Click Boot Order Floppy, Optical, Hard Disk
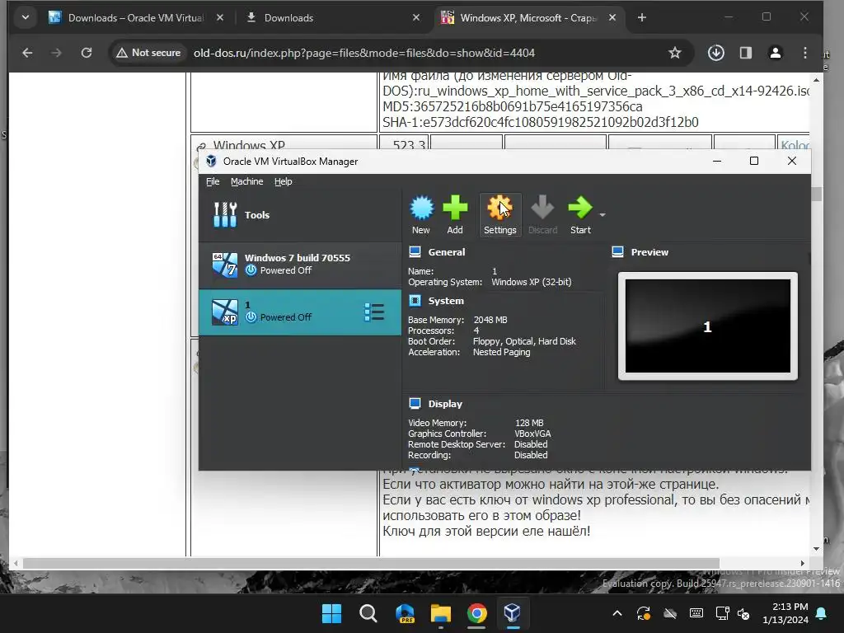 [524, 341]
